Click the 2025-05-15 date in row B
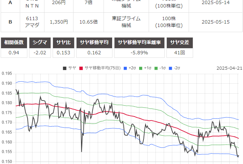This screenshot has height=164, width=243. coord(216,22)
